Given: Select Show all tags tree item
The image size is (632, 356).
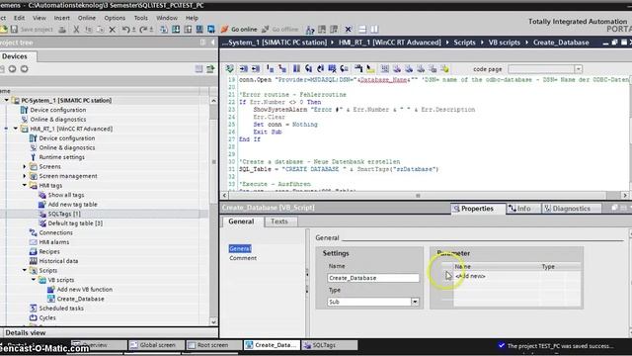Looking at the screenshot, I should point(66,195).
